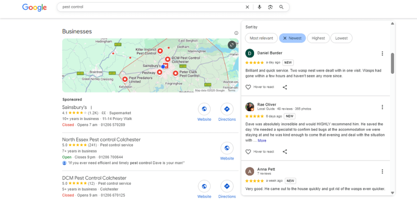React with heart to Rae Oliver review
Image resolution: width=417 pixels, height=222 pixels.
click(x=248, y=152)
